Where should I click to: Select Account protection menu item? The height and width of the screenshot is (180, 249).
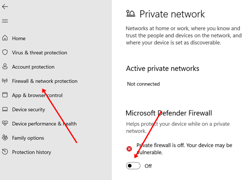(33, 67)
